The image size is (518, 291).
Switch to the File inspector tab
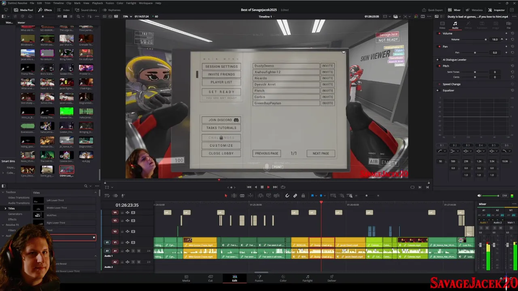pos(509,25)
